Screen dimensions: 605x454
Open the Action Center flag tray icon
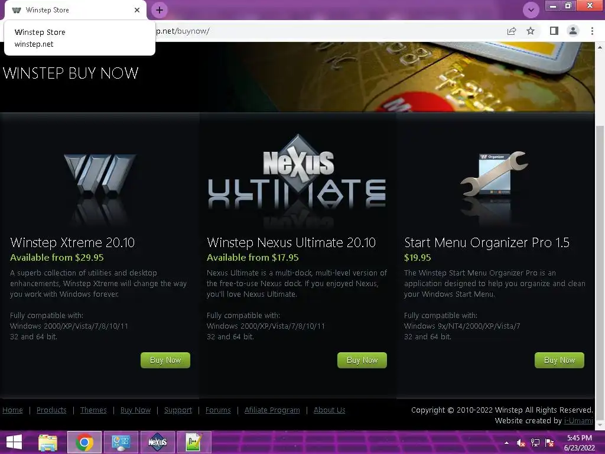click(x=549, y=443)
